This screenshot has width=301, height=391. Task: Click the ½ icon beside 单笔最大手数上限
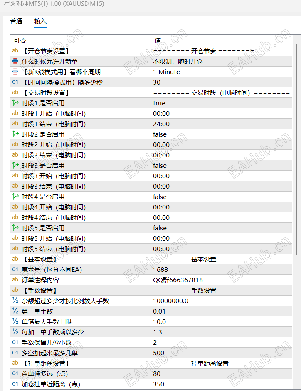pos(15,321)
